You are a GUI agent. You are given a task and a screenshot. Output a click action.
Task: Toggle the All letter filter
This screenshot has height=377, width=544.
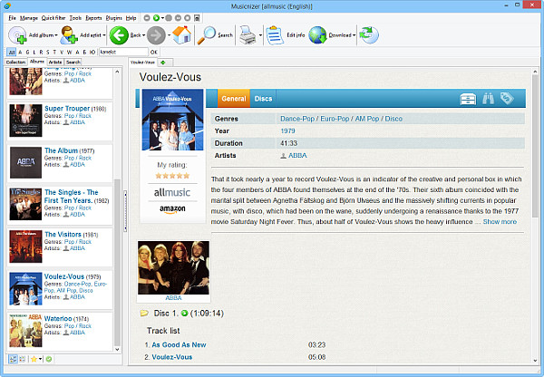click(x=12, y=52)
